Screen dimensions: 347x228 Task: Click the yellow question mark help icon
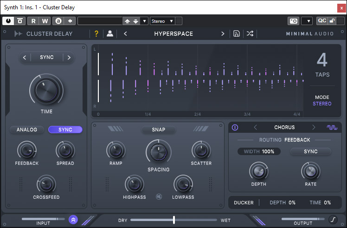(x=96, y=33)
